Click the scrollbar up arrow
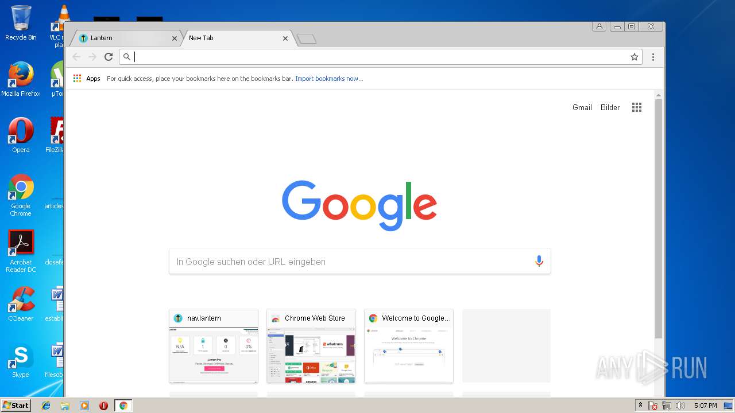 659,95
